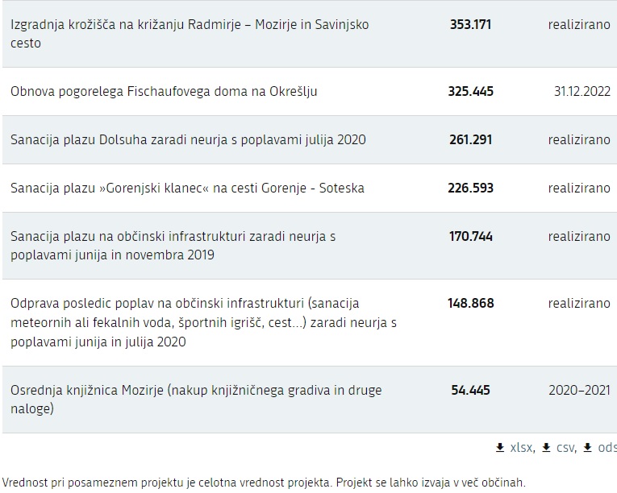Select the Osrednja knjižnica Mozirje row

(310, 400)
